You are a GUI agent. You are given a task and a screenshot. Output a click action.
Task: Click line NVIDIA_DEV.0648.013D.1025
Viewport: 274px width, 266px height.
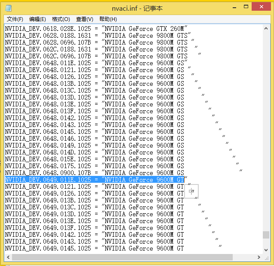point(105,97)
